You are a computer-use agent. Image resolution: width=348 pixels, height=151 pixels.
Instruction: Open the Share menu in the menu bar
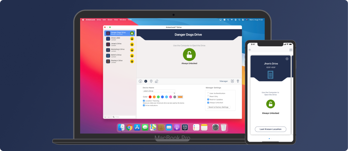[110, 20]
